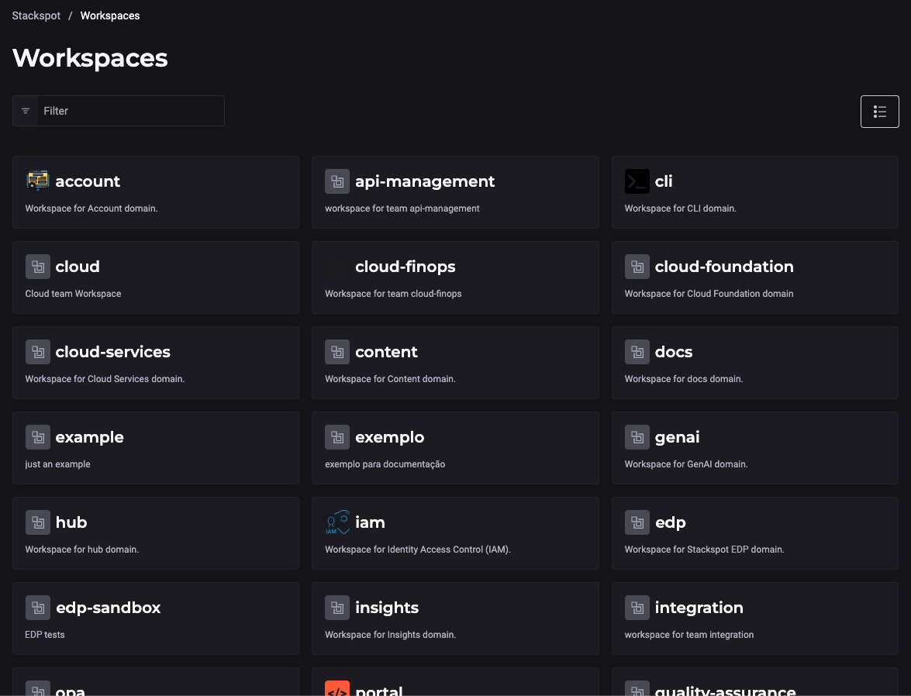Click 'Workspace for Insights domain.' text

[x=390, y=635]
